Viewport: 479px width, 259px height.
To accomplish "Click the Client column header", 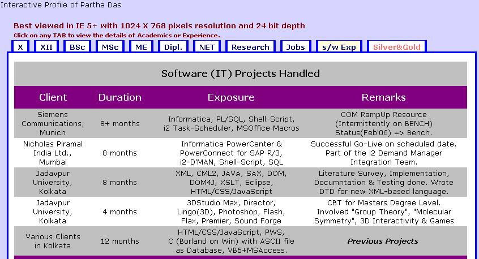I will [x=53, y=97].
